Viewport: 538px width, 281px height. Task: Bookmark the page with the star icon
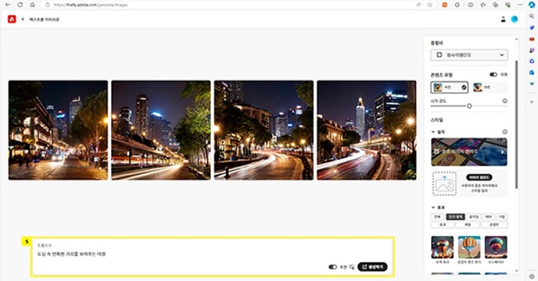[x=430, y=5]
